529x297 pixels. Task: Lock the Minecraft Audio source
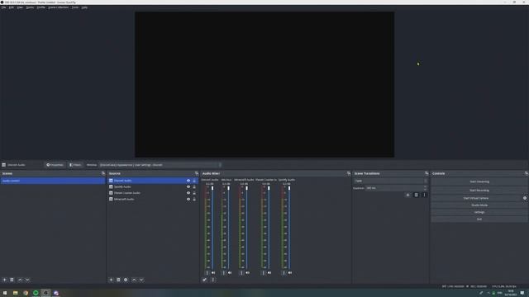point(194,199)
